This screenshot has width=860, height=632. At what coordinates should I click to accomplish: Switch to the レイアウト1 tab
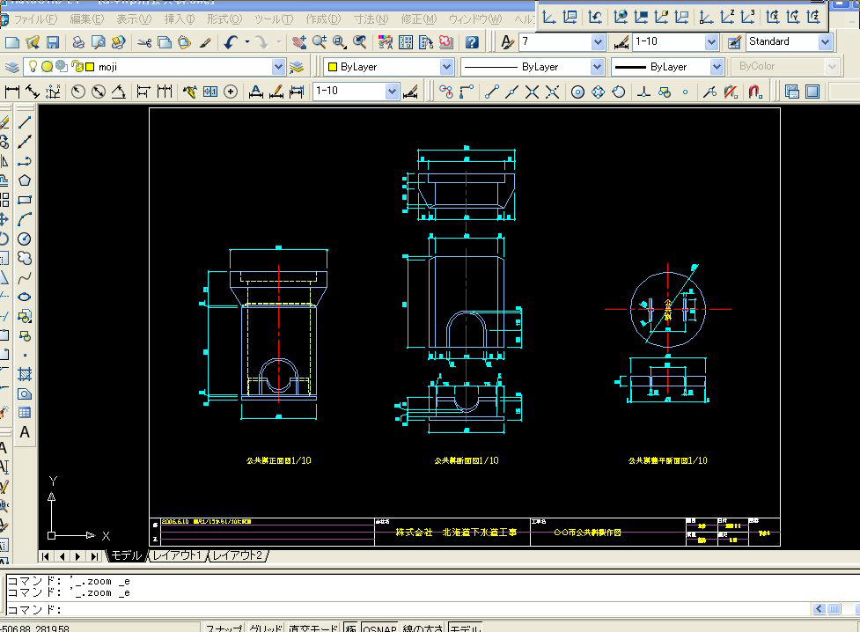coord(177,555)
